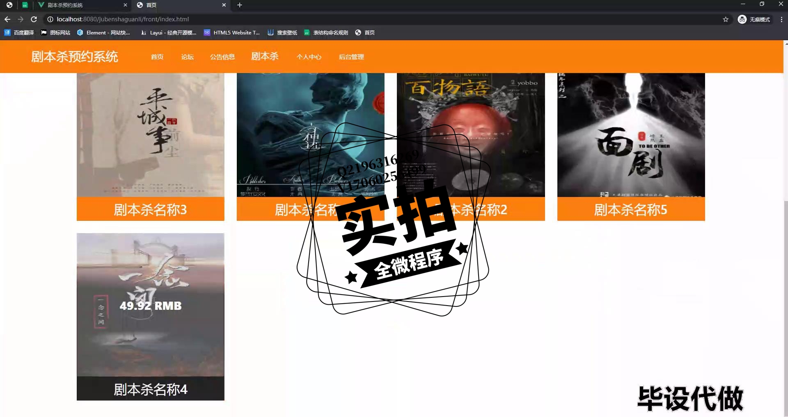Image resolution: width=788 pixels, height=417 pixels.
Task: Go to 首页 in site navigation
Action: click(x=157, y=57)
